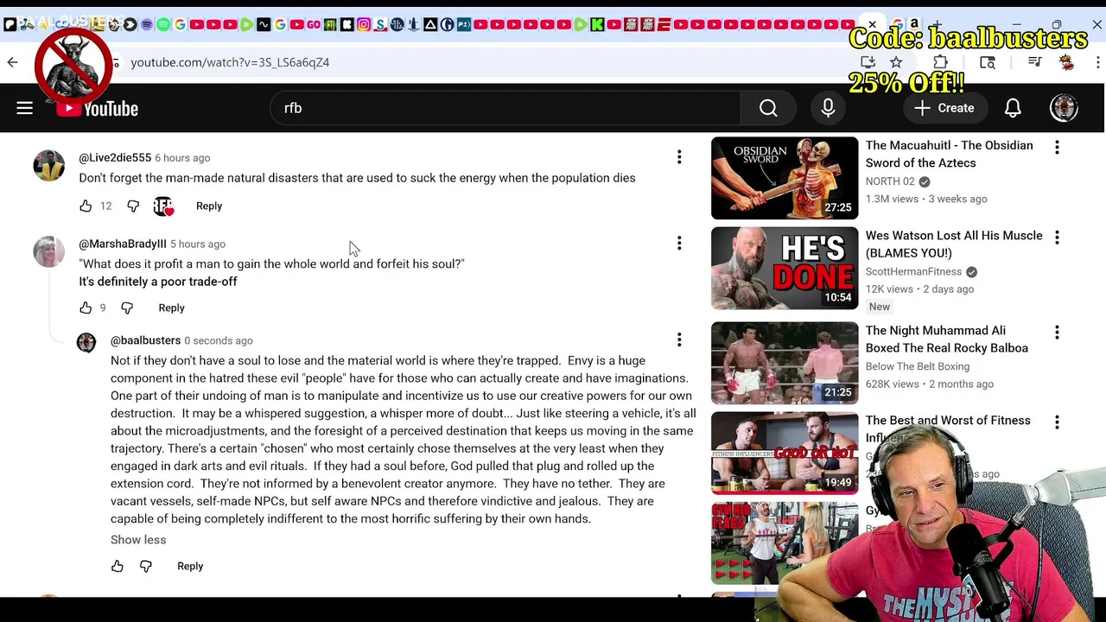The width and height of the screenshot is (1106, 622).
Task: Like the baalbusters reply
Action: tap(118, 566)
